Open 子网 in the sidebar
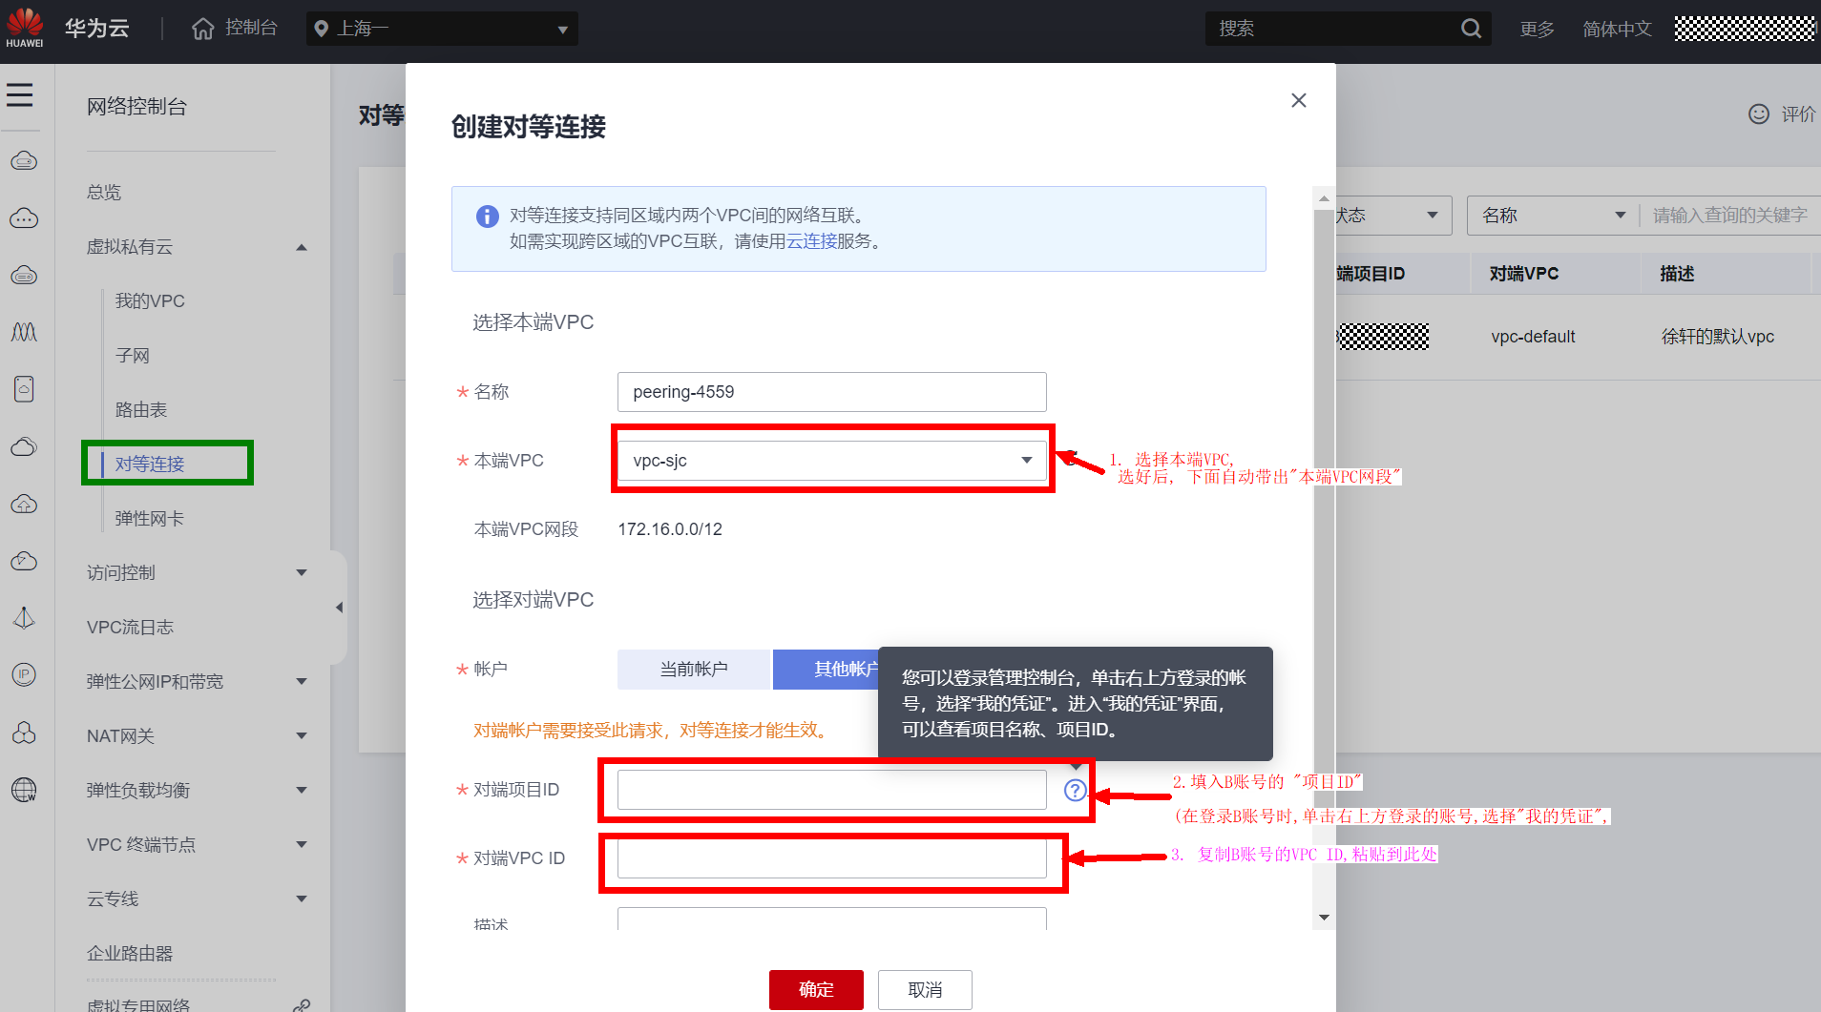The width and height of the screenshot is (1821, 1012). click(x=133, y=356)
